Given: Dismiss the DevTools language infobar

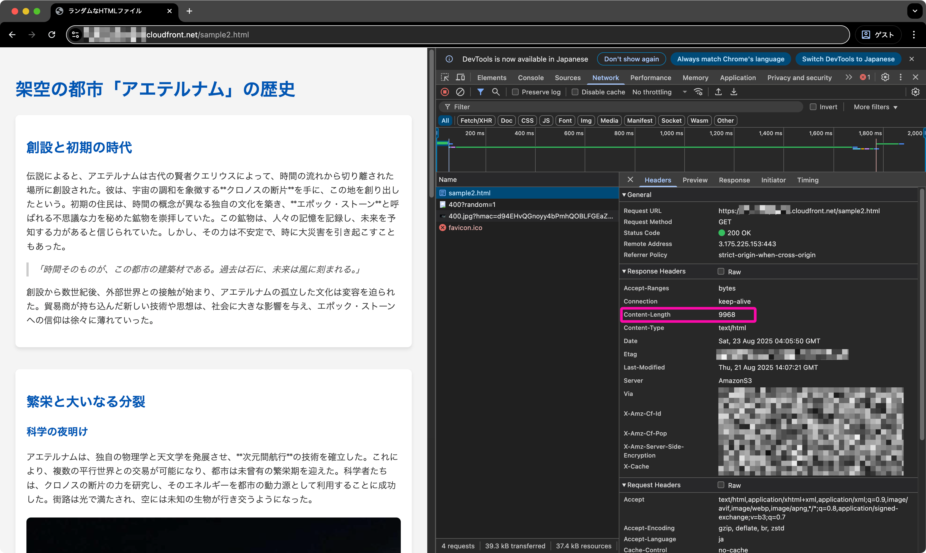Looking at the screenshot, I should point(911,59).
